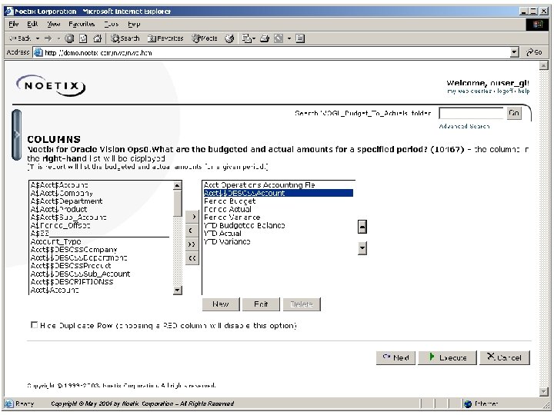The image size is (554, 415).
Task: Click the Edit button below column list
Action: pos(261,304)
